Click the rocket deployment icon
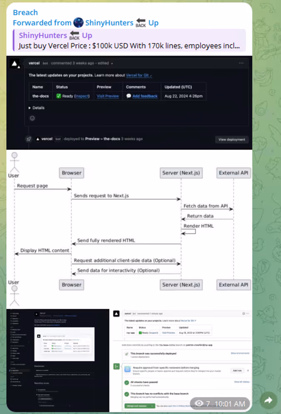Viewport: 281px width, 414px height. click(29, 139)
